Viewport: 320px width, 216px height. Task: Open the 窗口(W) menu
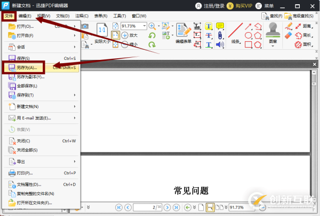pos(139,16)
